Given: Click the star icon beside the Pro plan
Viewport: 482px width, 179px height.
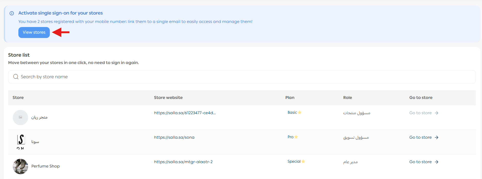Looking at the screenshot, I should [296, 137].
